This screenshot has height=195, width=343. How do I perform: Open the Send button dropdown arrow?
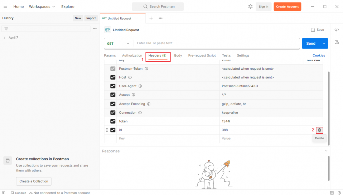324,43
